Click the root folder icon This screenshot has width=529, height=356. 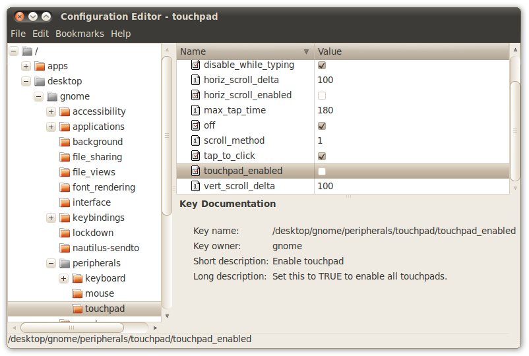(x=27, y=51)
